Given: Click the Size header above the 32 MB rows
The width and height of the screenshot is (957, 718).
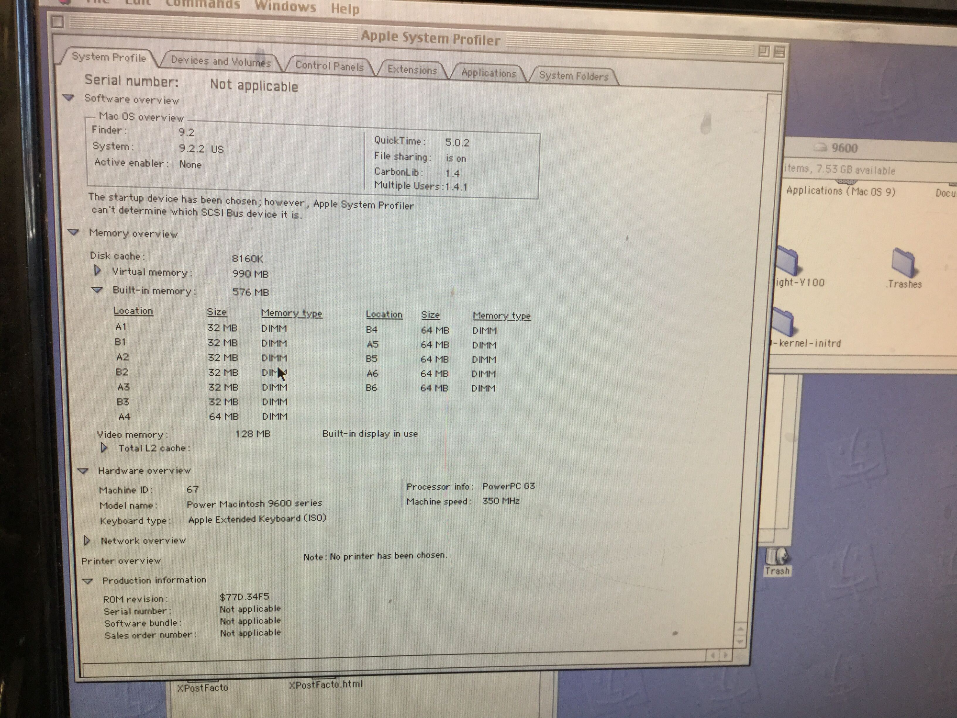Looking at the screenshot, I should coord(217,312).
